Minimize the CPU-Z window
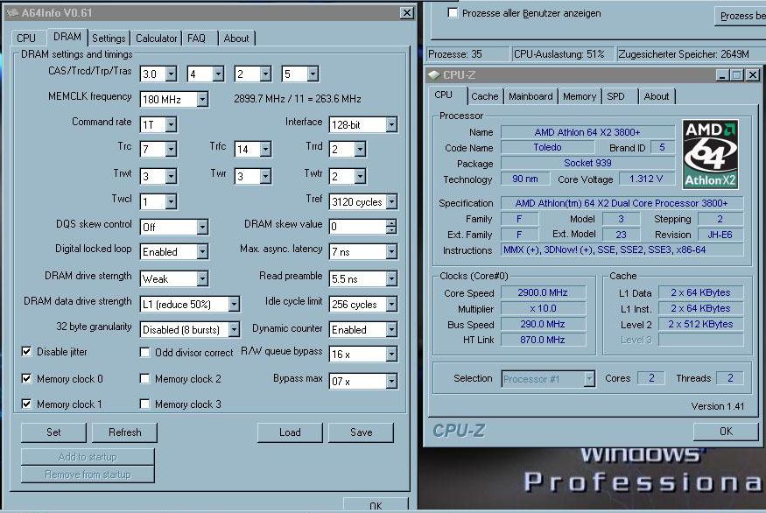766x513 pixels. pos(722,74)
